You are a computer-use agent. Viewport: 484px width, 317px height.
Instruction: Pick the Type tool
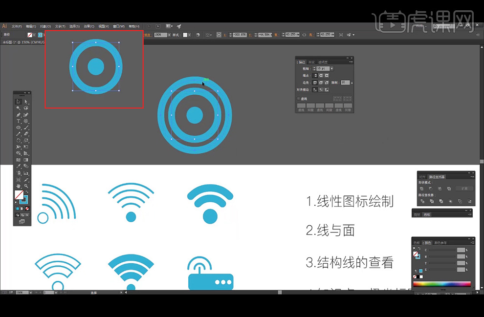point(19,121)
